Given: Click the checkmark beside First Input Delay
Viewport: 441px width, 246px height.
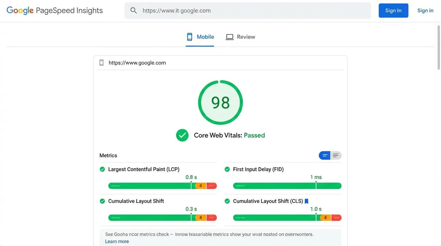Looking at the screenshot, I should 227,169.
